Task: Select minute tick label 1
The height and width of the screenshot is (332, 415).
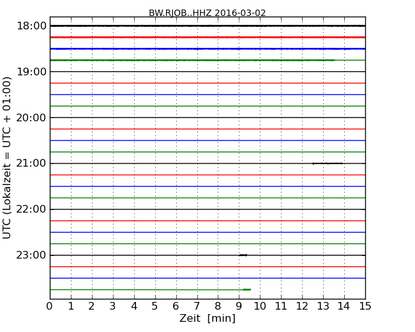Action: 71,306
